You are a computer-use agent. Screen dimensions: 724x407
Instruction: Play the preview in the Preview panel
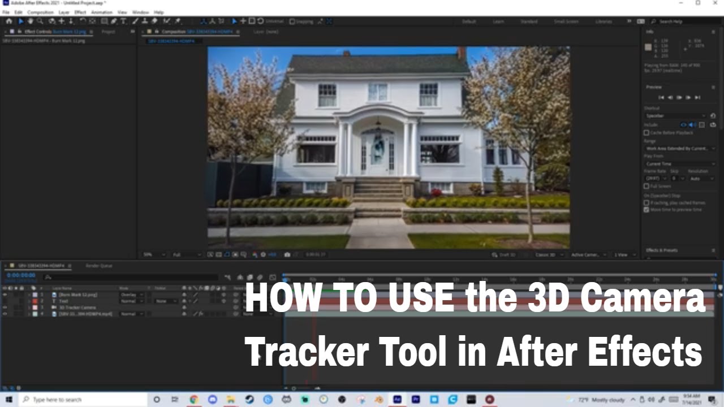[x=679, y=97]
